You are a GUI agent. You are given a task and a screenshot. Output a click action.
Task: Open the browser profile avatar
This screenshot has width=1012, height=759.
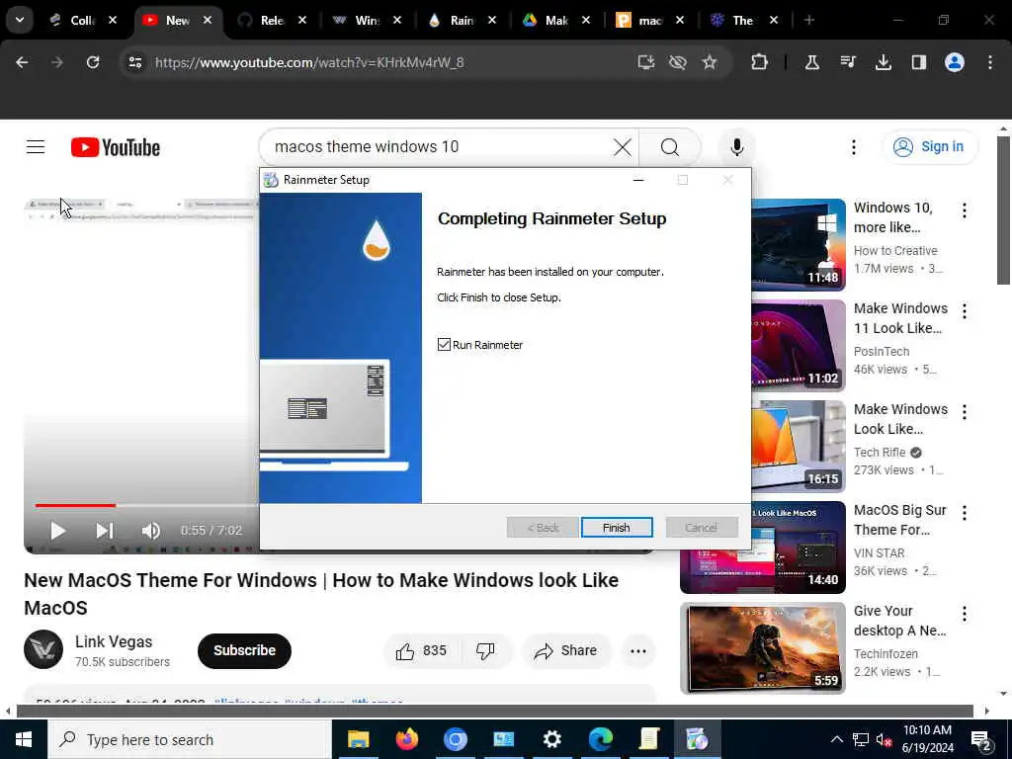click(955, 62)
